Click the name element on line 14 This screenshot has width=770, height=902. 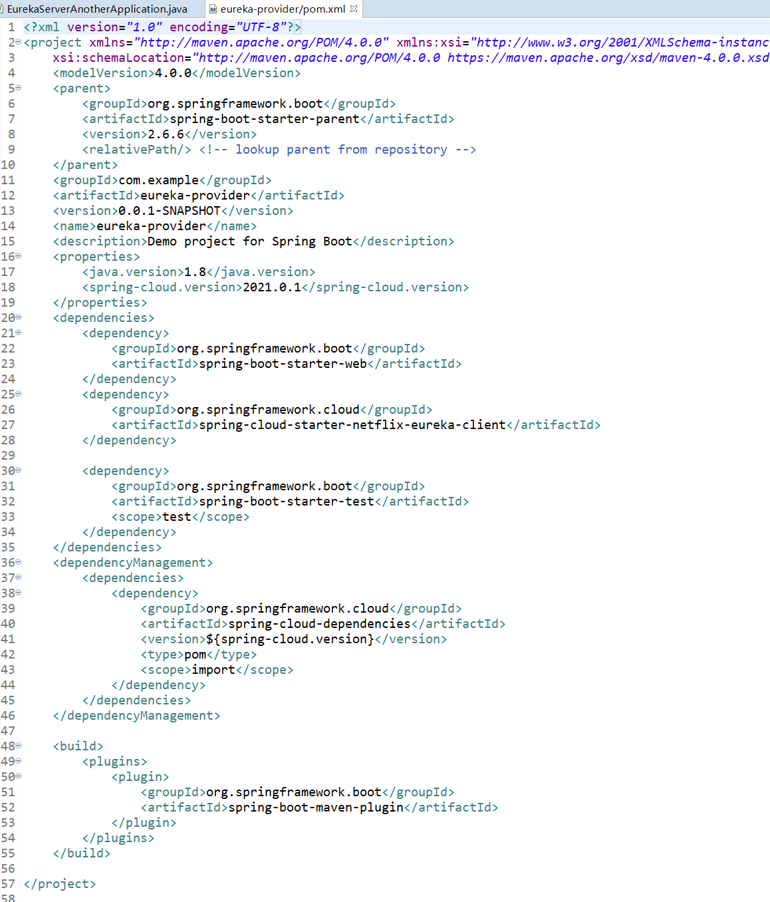[155, 226]
